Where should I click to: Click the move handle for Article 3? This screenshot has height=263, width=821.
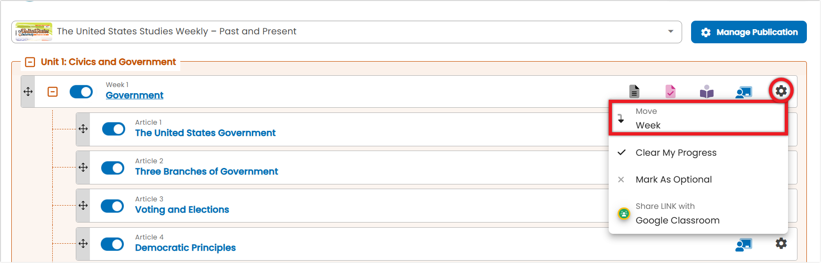[83, 206]
